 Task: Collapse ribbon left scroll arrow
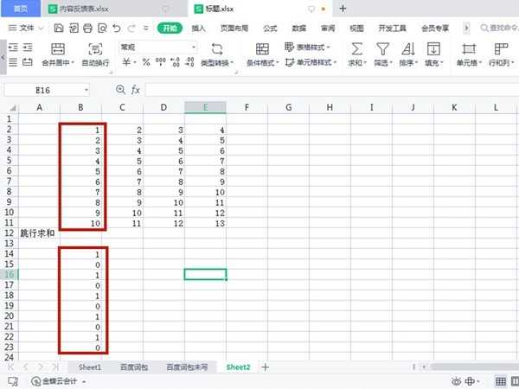click(x=3, y=57)
